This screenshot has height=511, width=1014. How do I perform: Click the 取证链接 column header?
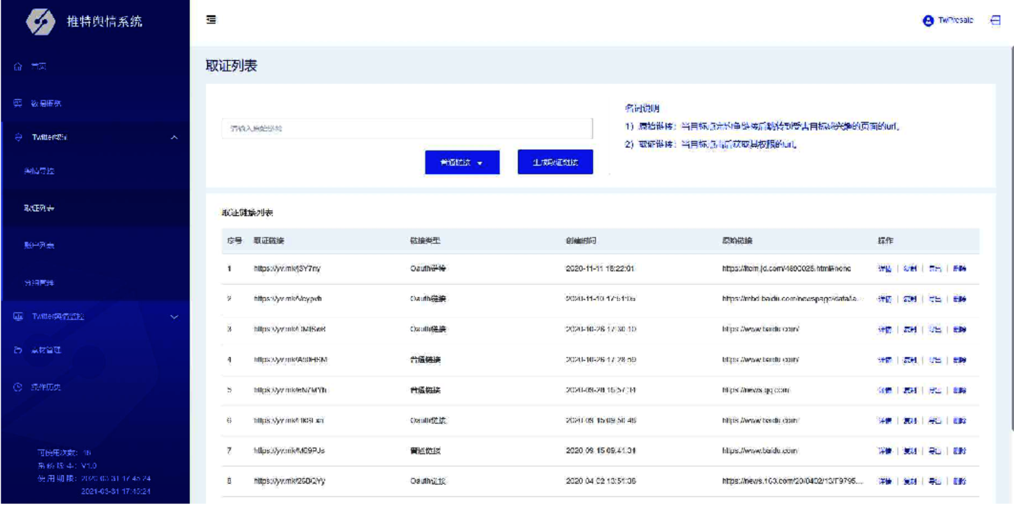[x=269, y=241]
